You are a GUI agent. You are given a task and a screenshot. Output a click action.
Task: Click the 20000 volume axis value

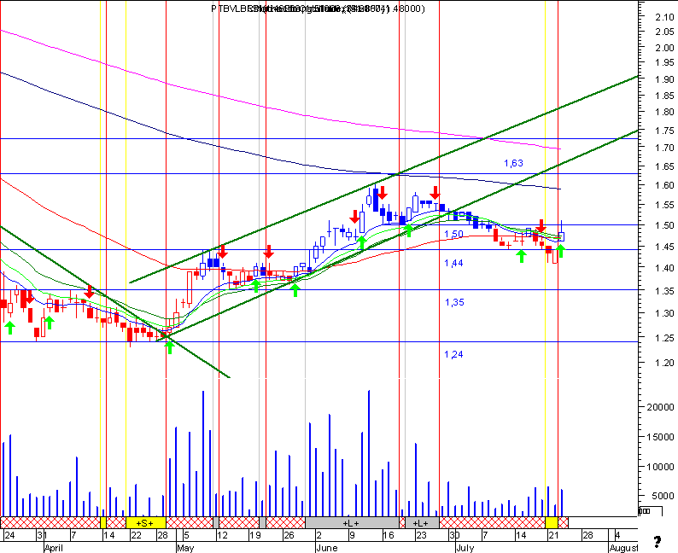(660, 407)
